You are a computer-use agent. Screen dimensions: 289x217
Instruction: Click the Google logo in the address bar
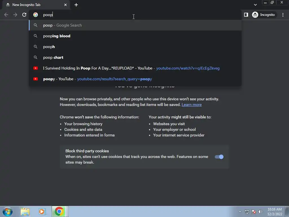pyautogui.click(x=36, y=15)
